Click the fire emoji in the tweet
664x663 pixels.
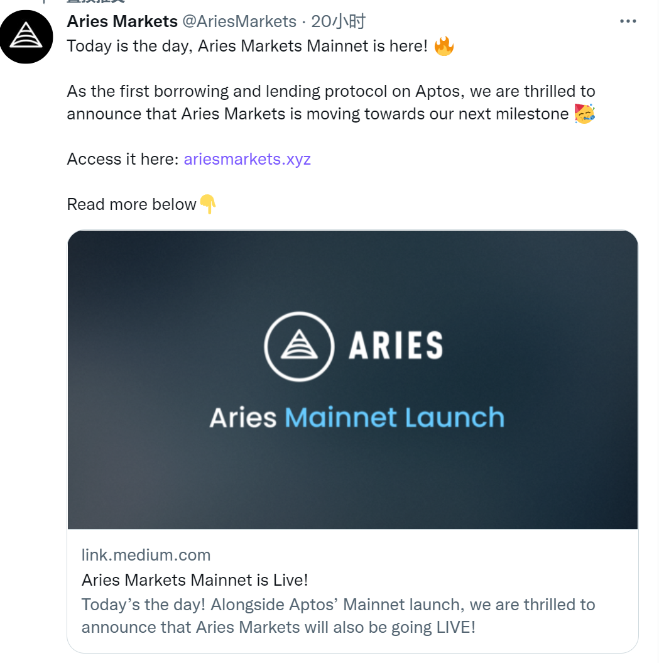[444, 46]
